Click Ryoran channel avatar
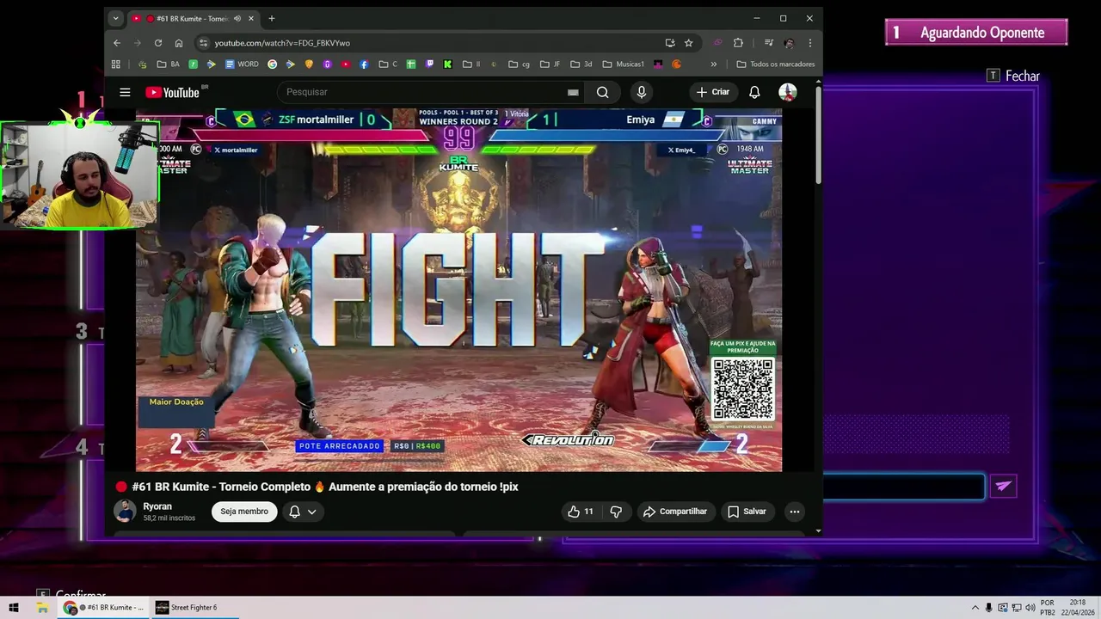Viewport: 1101px width, 619px height. click(125, 512)
